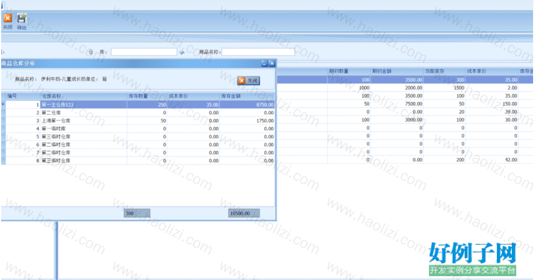Viewport: 535px width, 280px height.
Task: Click the 10500.00 total in dialog footer
Action: pyautogui.click(x=244, y=213)
